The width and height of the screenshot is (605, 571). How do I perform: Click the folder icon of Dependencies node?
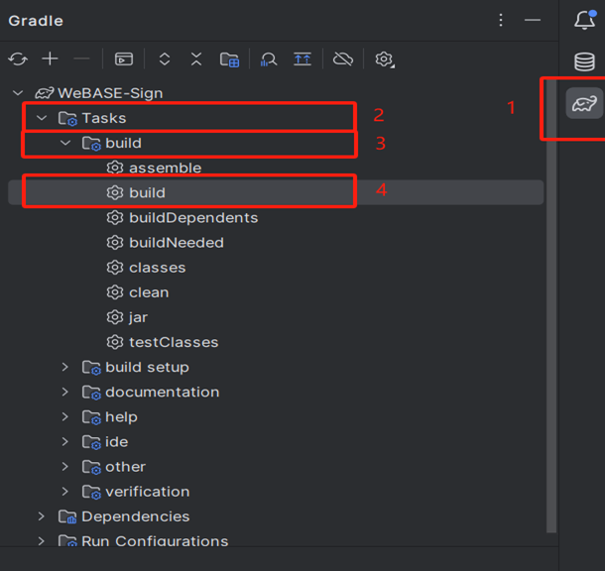67,516
